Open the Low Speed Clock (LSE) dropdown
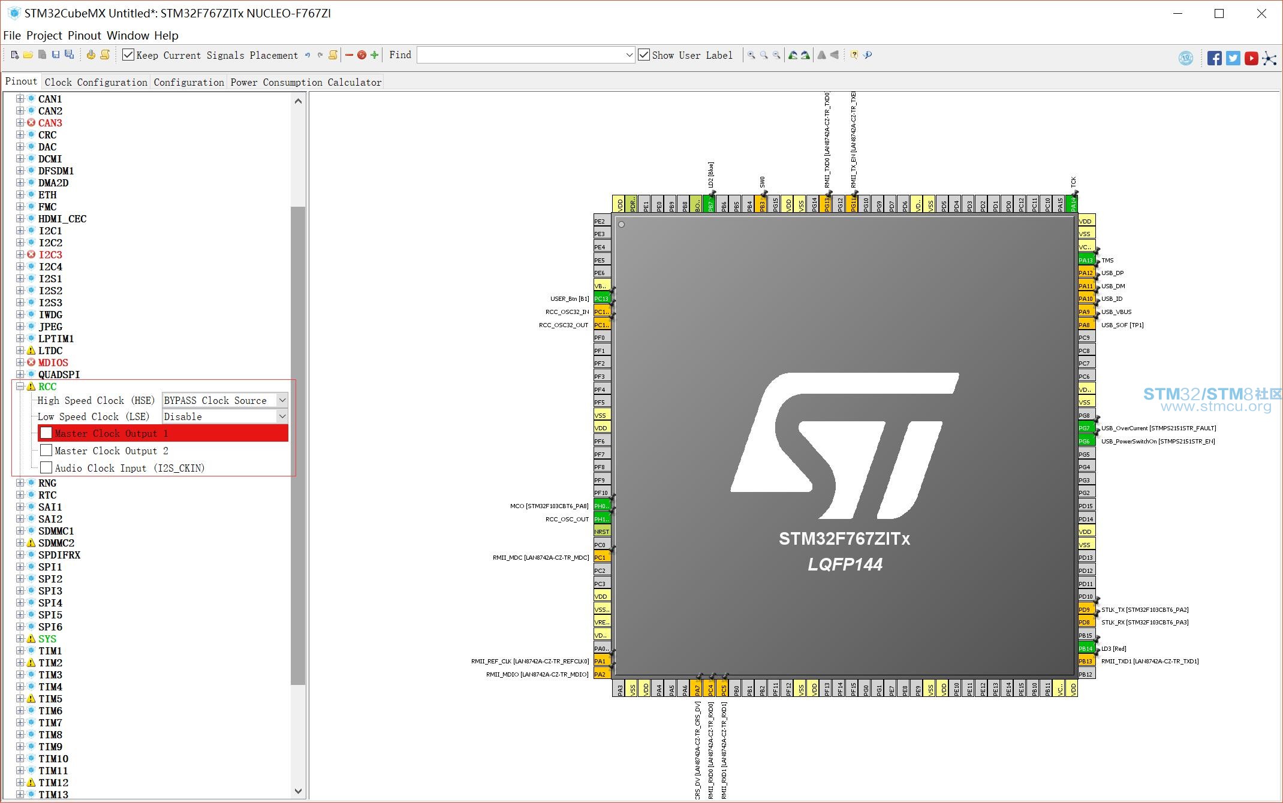The height and width of the screenshot is (803, 1283). (x=282, y=416)
